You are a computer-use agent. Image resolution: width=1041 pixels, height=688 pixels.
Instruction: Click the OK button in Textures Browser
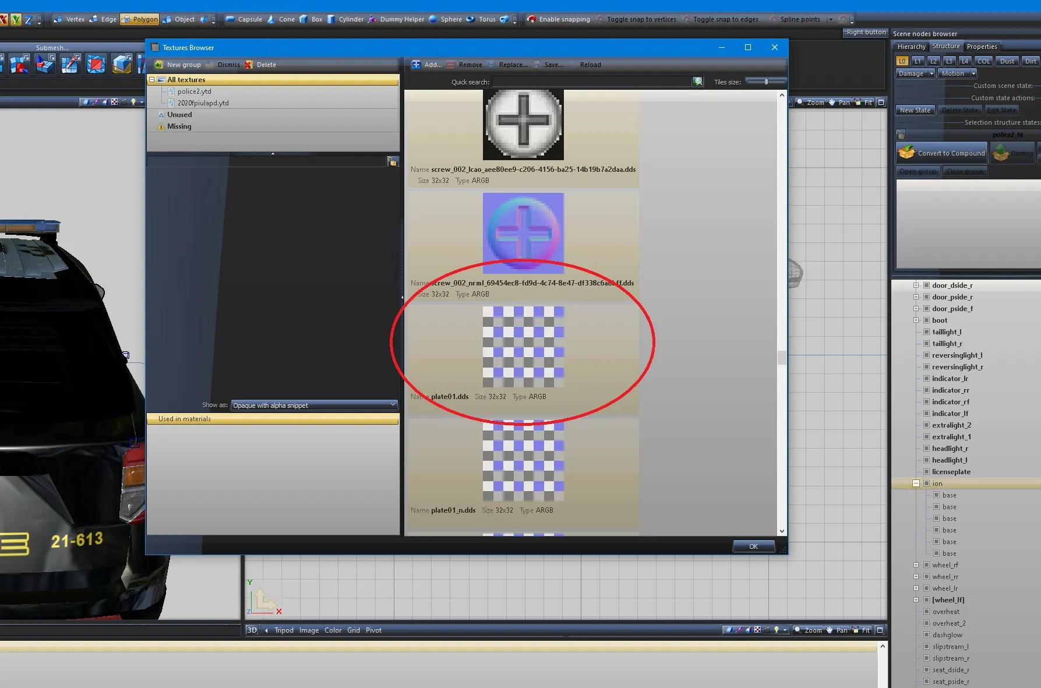click(753, 546)
